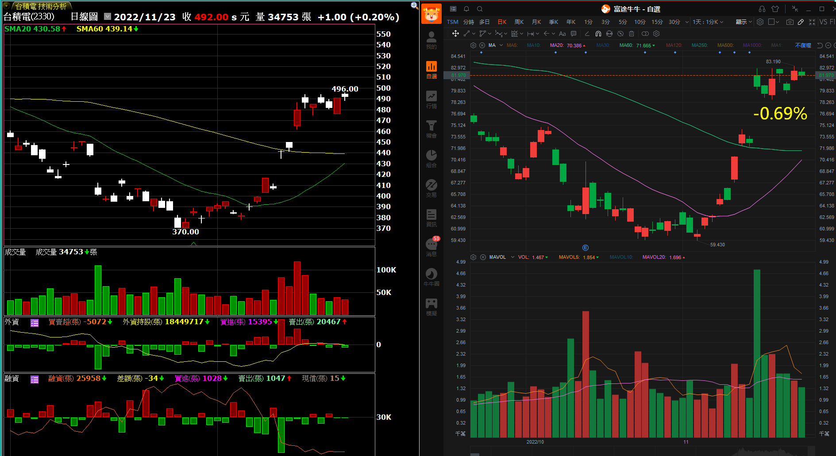The image size is (836, 456).
Task: Open the 外資 panel list settings button
Action: [x=35, y=322]
